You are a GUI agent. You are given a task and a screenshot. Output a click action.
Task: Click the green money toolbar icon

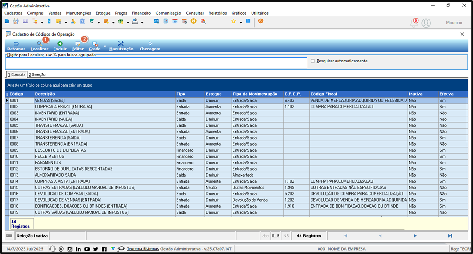tap(121, 21)
